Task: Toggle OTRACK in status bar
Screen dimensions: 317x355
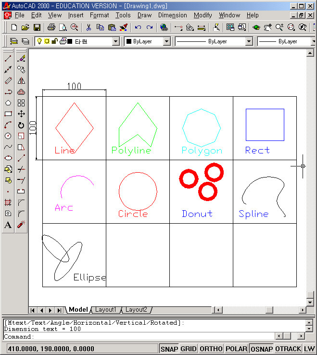Action: pos(288,349)
